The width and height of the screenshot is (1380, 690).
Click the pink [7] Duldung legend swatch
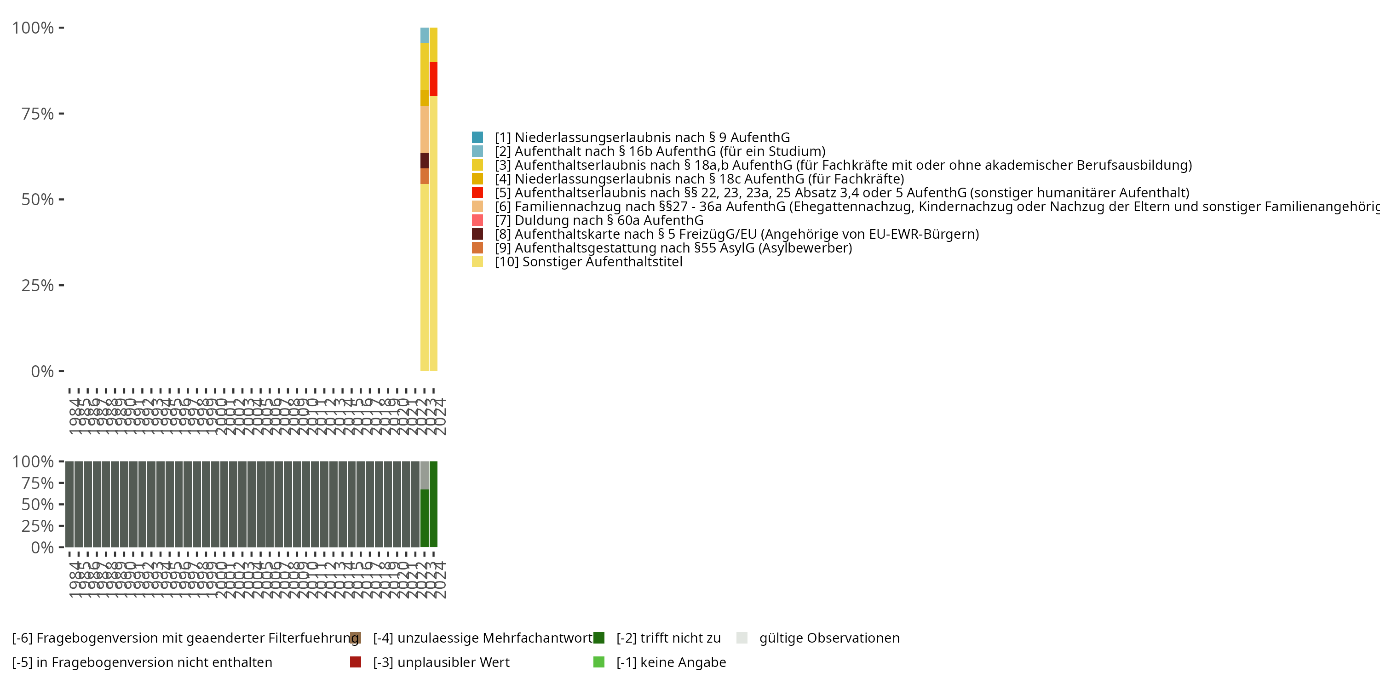point(477,220)
